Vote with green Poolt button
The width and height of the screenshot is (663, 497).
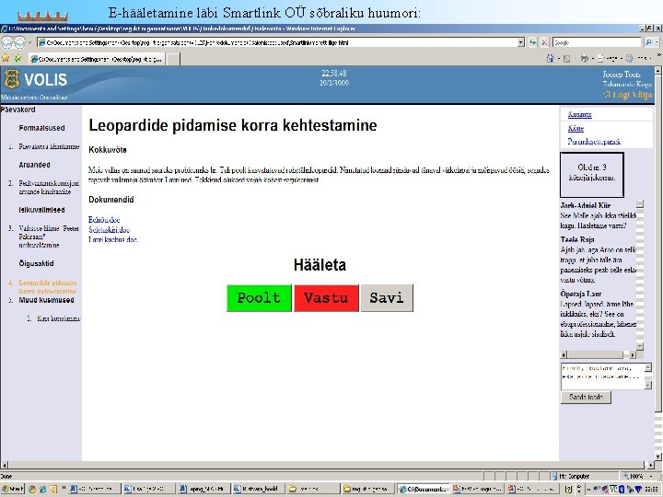(x=259, y=298)
